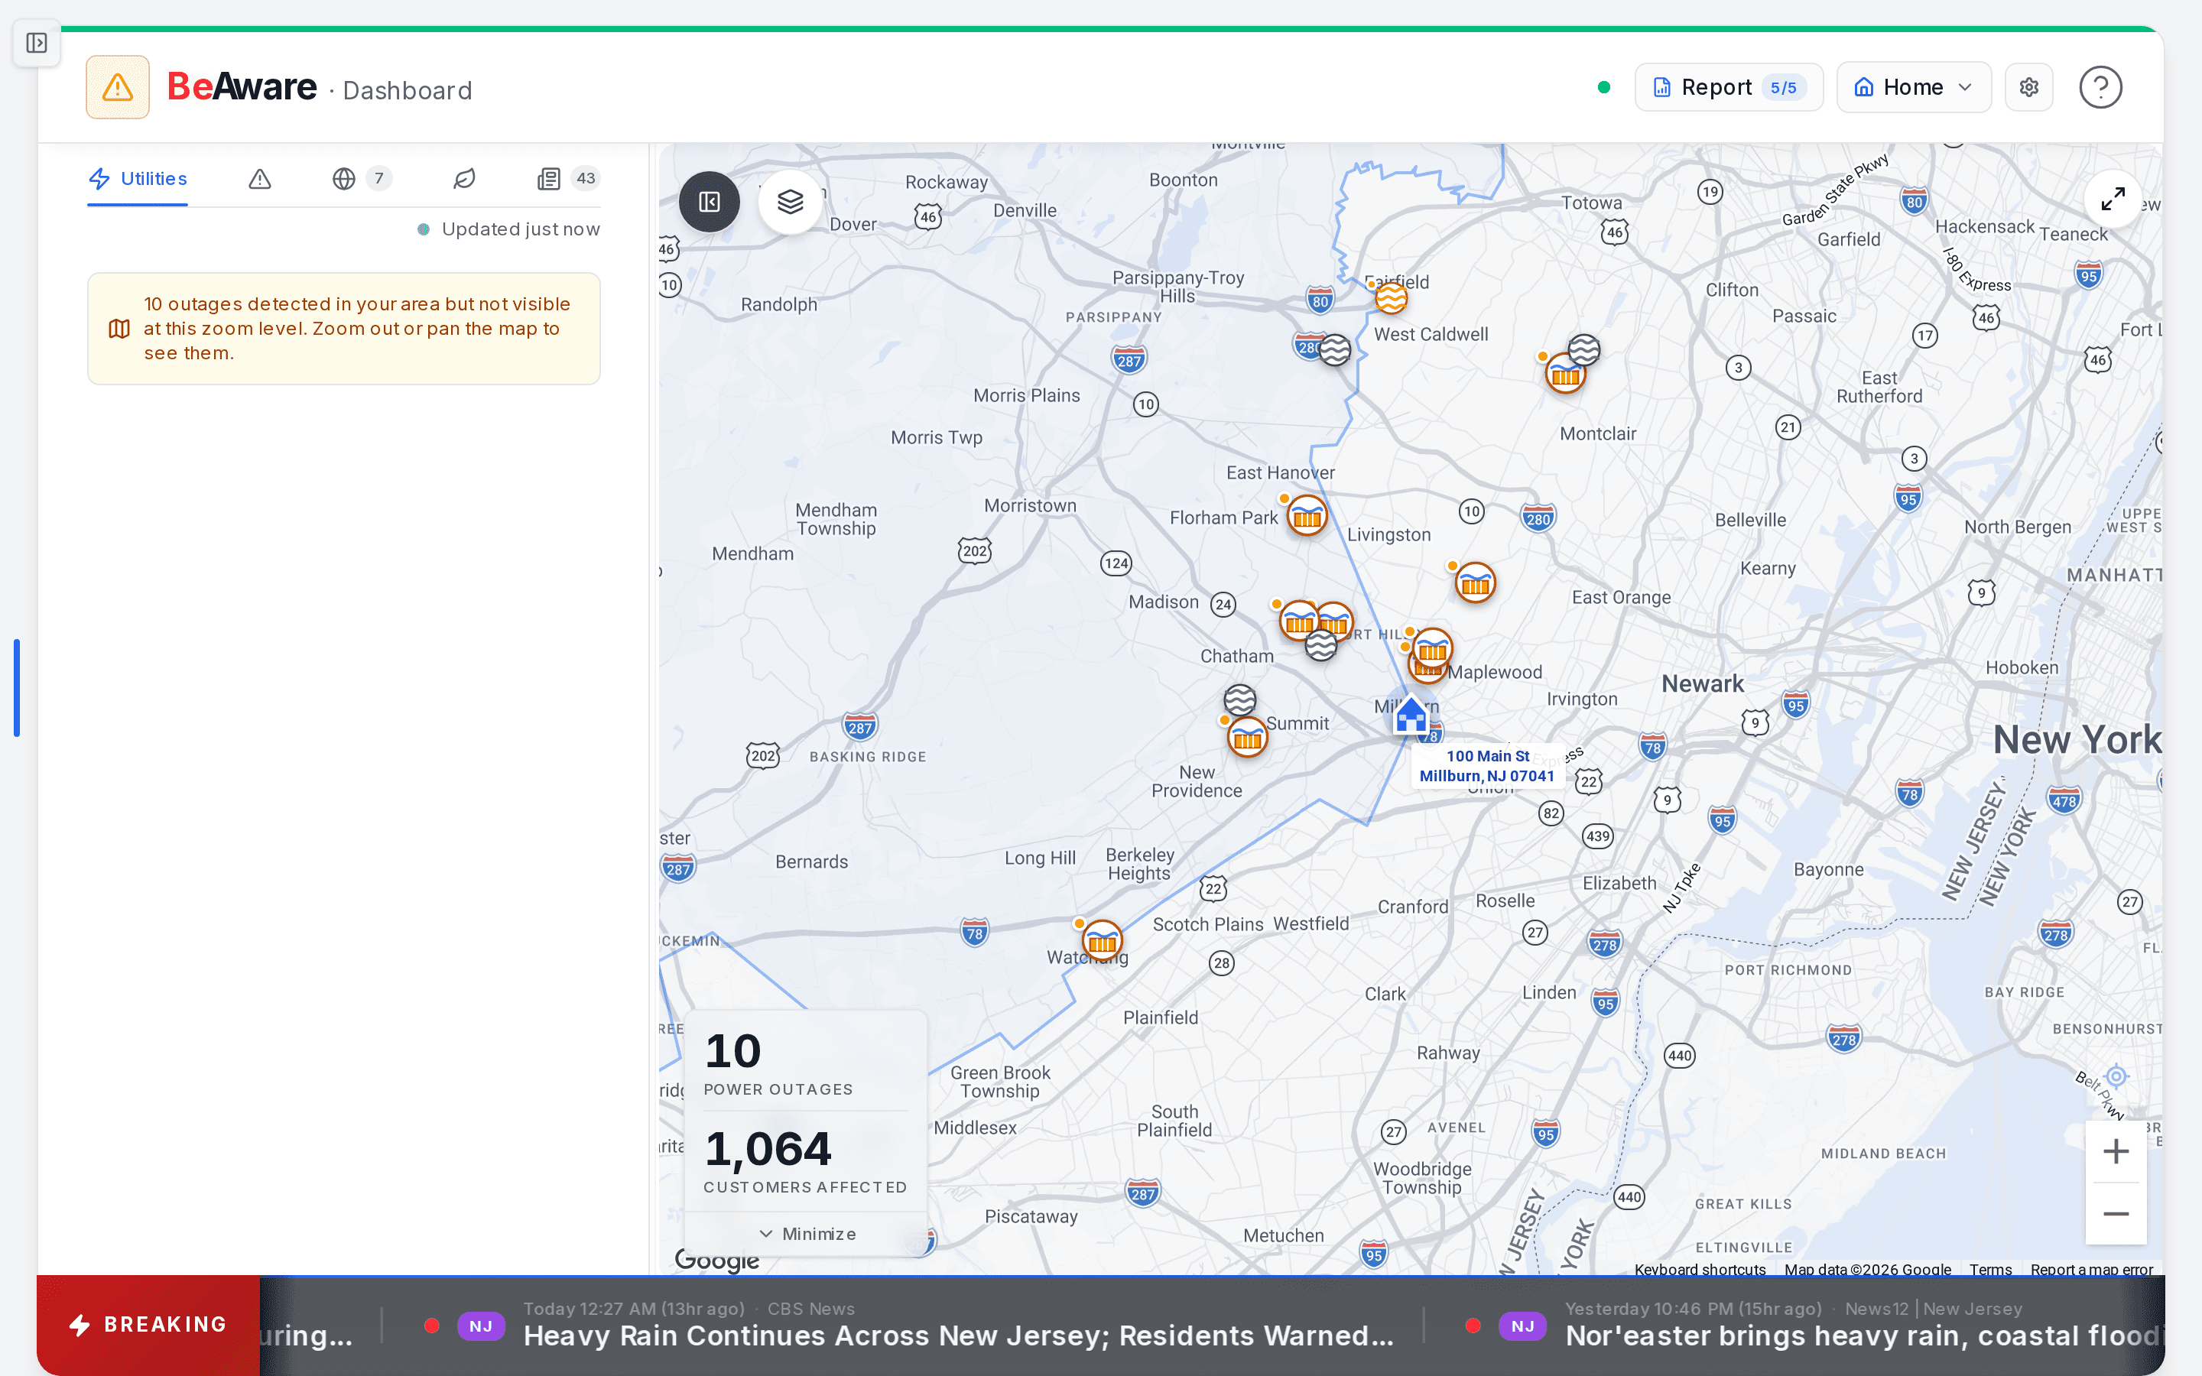Screen dimensions: 2202x1376
Task: Zoom out on the map
Action: click(x=2116, y=1214)
